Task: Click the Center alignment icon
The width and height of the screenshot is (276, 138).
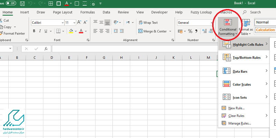Action: [x=101, y=31]
